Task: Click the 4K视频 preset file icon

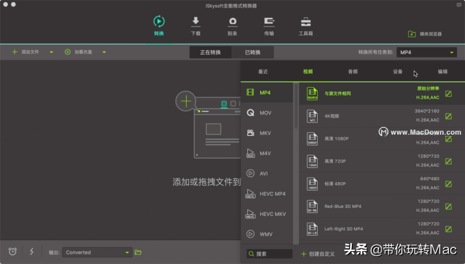Action: tap(312, 116)
